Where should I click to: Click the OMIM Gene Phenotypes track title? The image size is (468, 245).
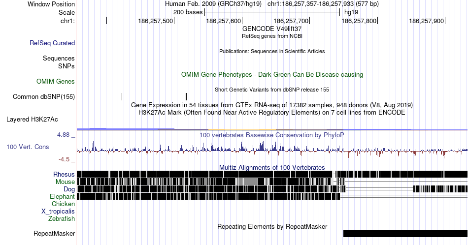(x=272, y=74)
